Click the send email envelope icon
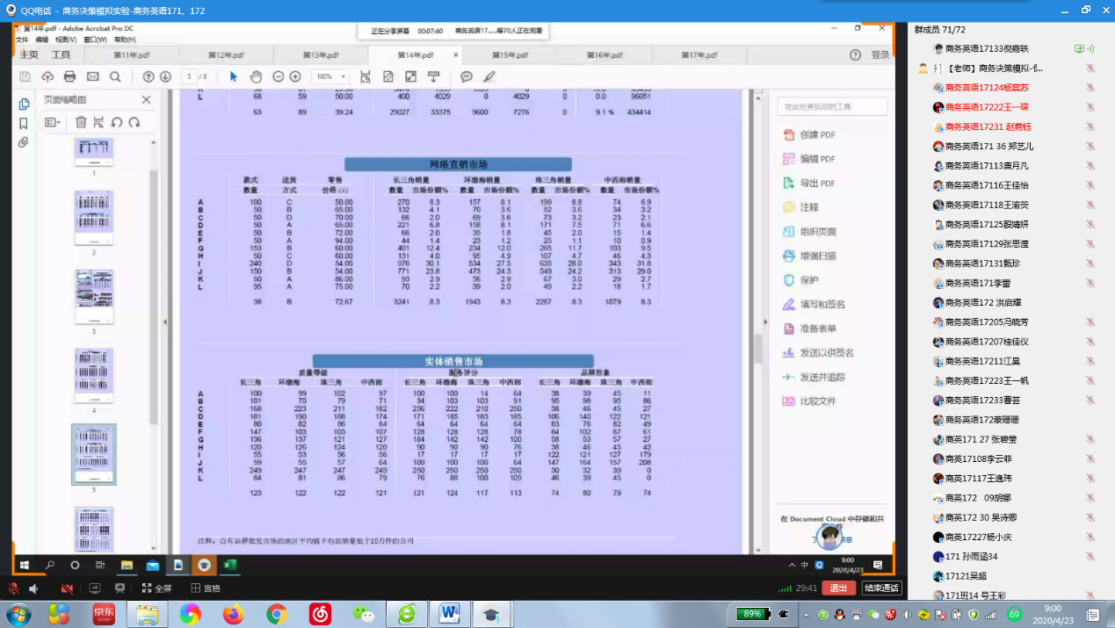The image size is (1115, 628). pos(93,76)
